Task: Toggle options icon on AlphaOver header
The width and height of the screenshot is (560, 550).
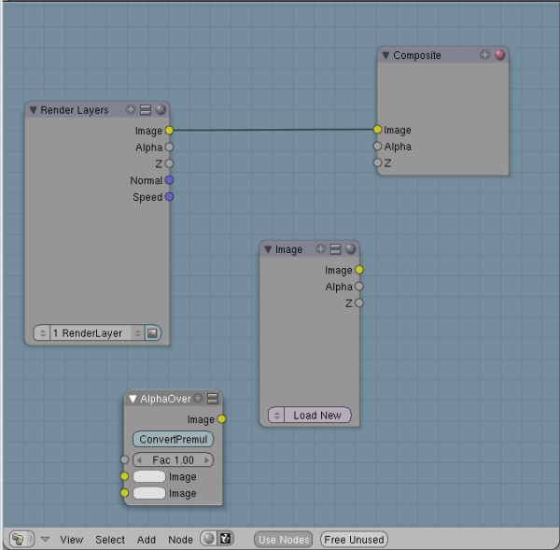Action: click(213, 399)
